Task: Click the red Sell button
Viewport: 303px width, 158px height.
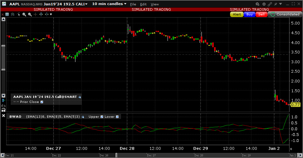Action: (262, 14)
